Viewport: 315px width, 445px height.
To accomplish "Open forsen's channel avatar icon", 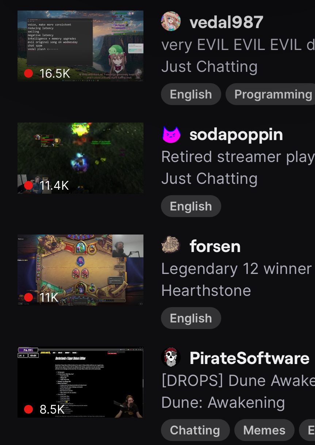I will coord(171,246).
